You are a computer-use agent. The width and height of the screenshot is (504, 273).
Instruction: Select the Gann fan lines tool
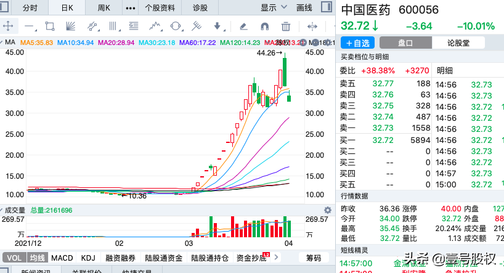pos(70,26)
